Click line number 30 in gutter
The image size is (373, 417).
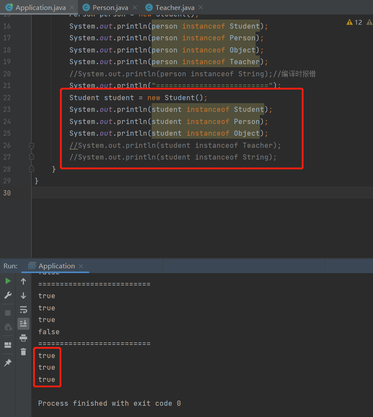7,193
